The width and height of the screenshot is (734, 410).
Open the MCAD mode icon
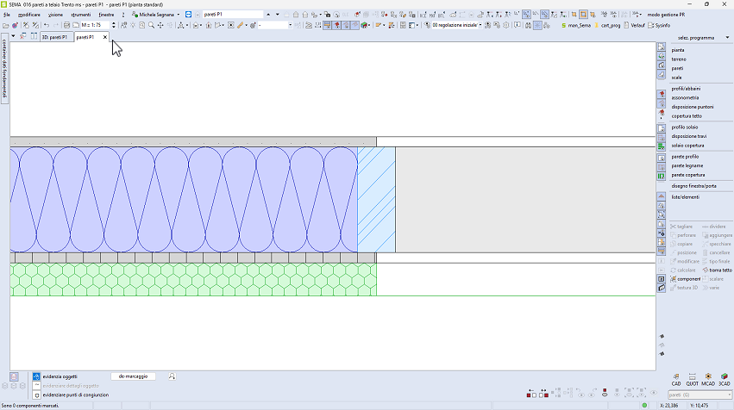(707, 379)
